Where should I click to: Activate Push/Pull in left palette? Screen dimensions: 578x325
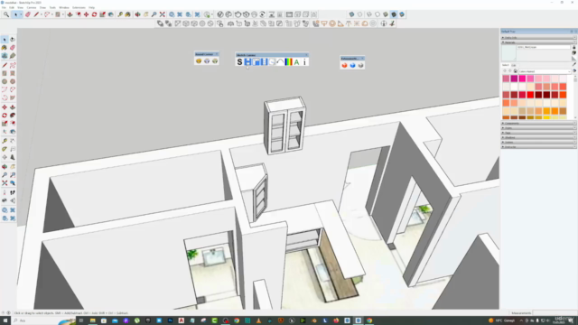coord(13,107)
